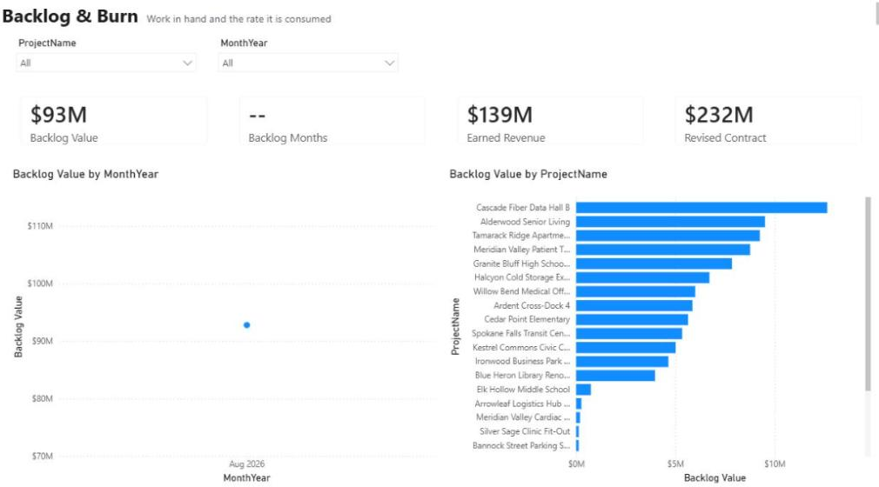This screenshot has height=487, width=879.
Task: Click the Kestrel Commons Civic bar
Action: pyautogui.click(x=626, y=348)
